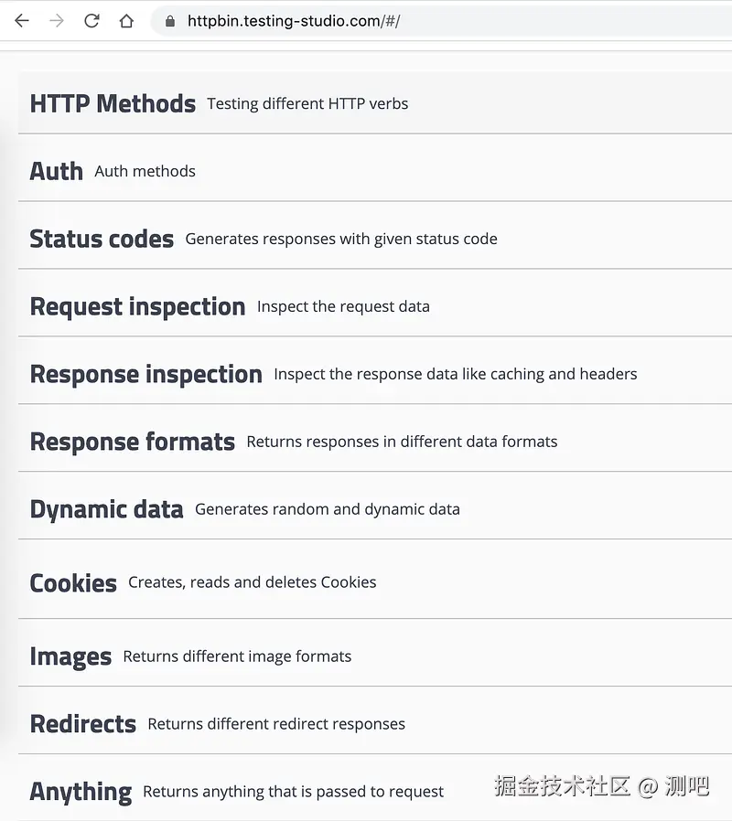Expand the Response formats section
The width and height of the screenshot is (732, 821).
tap(132, 442)
